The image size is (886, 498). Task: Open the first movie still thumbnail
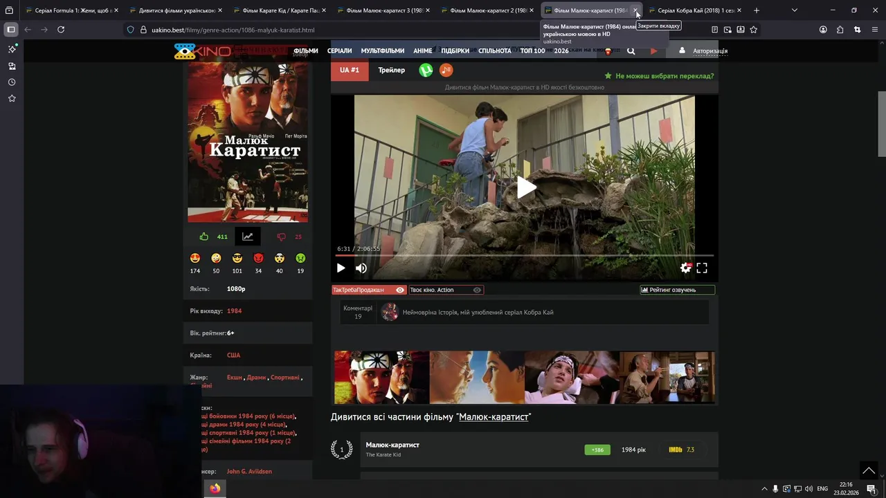[x=382, y=377]
